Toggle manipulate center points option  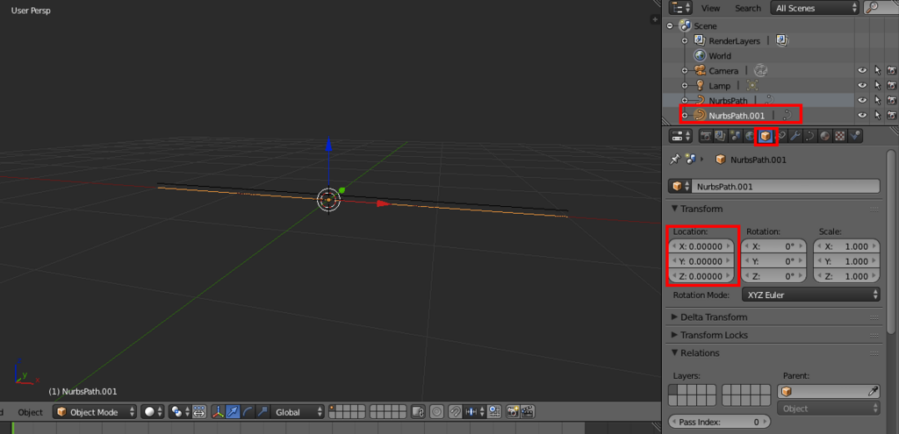tap(199, 412)
